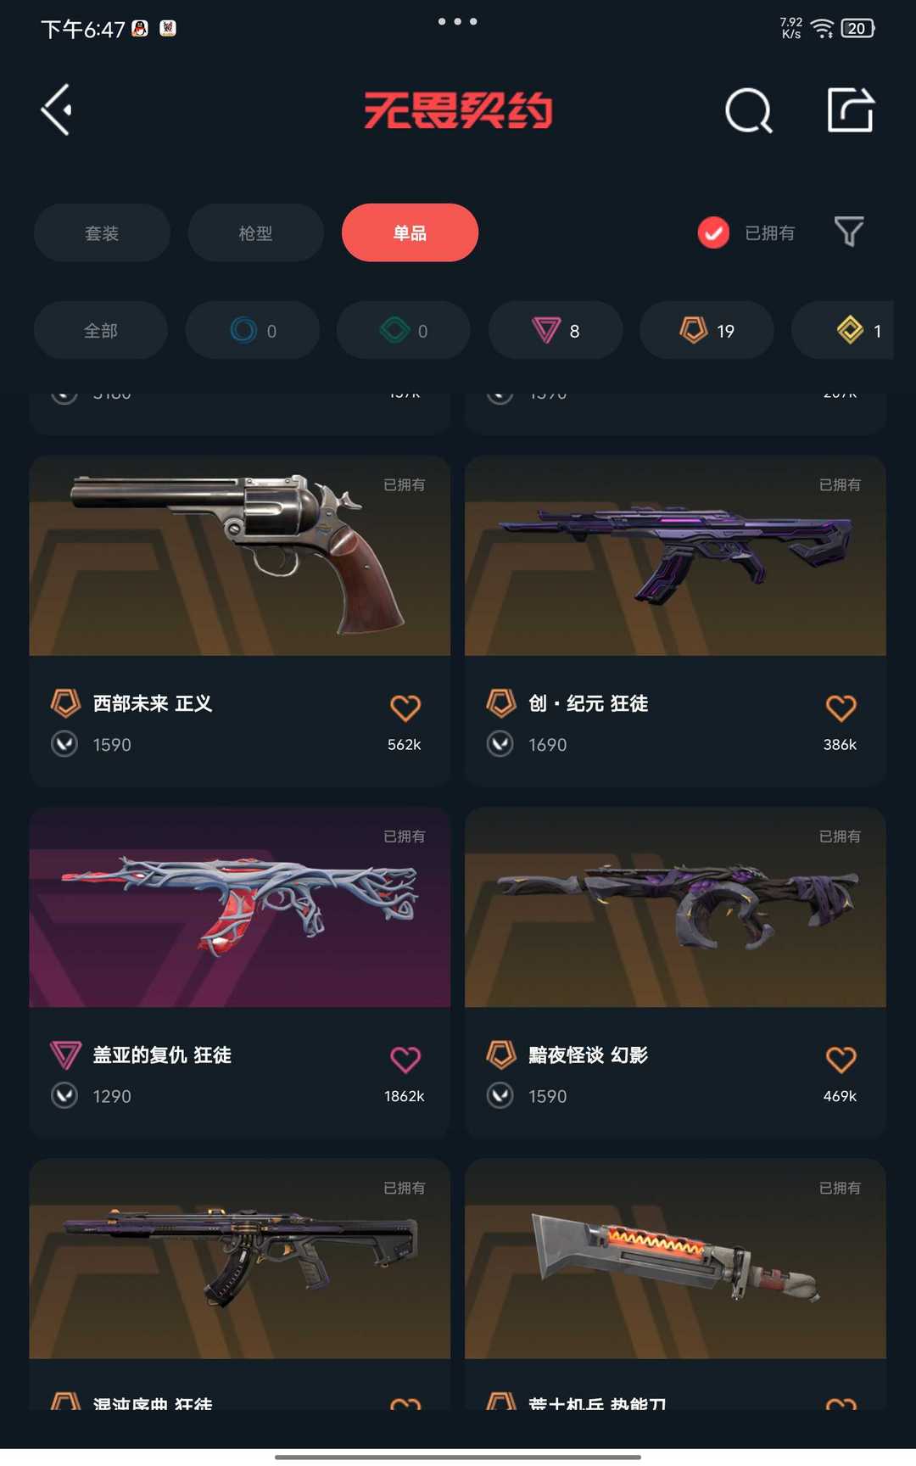
Task: Filter by blue circle tier showing 0
Action: click(x=253, y=330)
